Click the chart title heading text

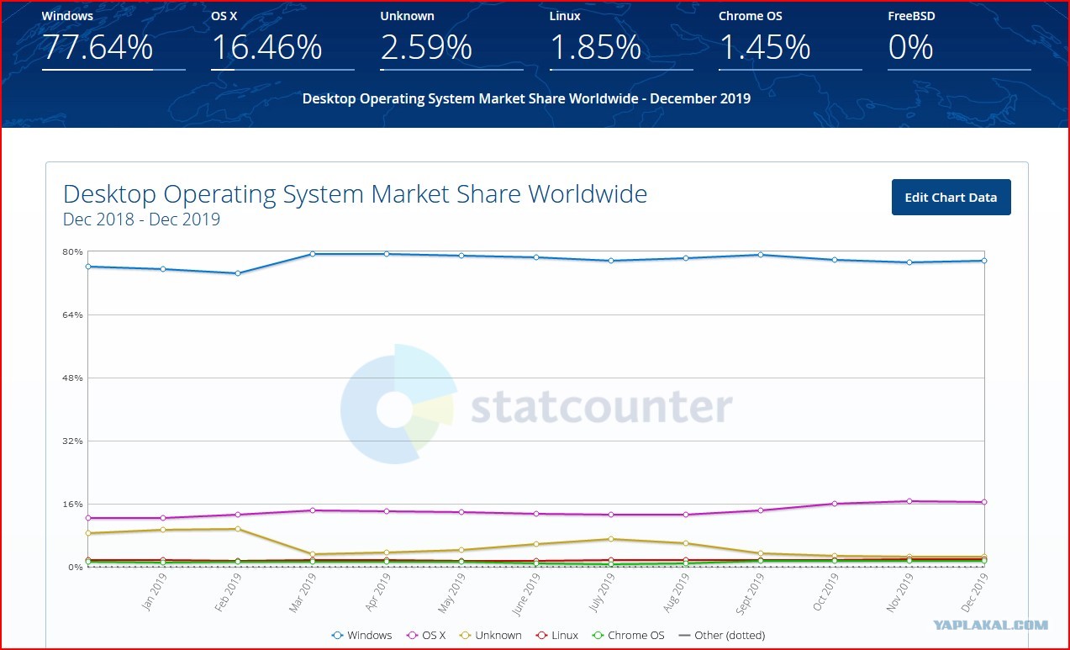356,194
